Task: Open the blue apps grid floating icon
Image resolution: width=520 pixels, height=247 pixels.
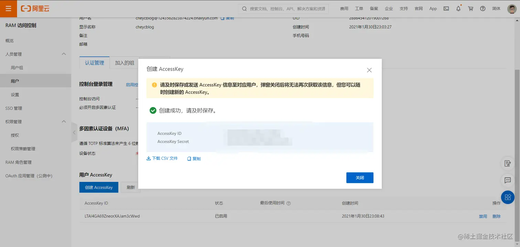Action: coord(508,197)
